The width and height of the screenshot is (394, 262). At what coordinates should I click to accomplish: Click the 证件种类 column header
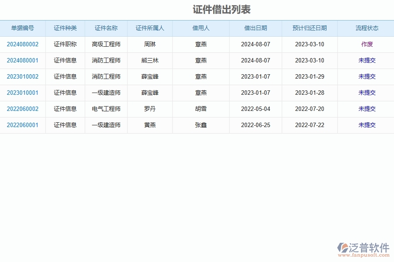[x=65, y=28]
